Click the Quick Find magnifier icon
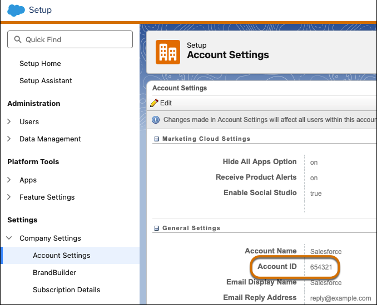This screenshot has width=377, height=305. 18,39
